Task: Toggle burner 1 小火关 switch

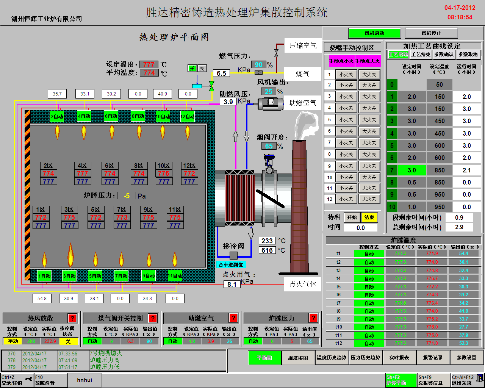Action: click(x=346, y=75)
